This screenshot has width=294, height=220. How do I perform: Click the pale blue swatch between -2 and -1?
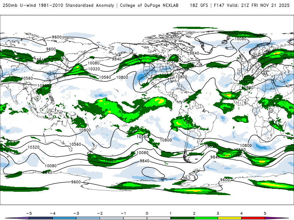(112, 218)
